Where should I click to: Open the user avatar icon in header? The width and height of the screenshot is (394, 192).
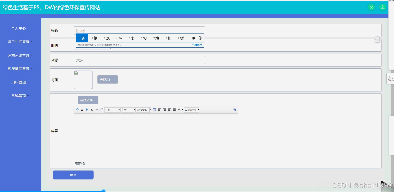tap(383, 7)
